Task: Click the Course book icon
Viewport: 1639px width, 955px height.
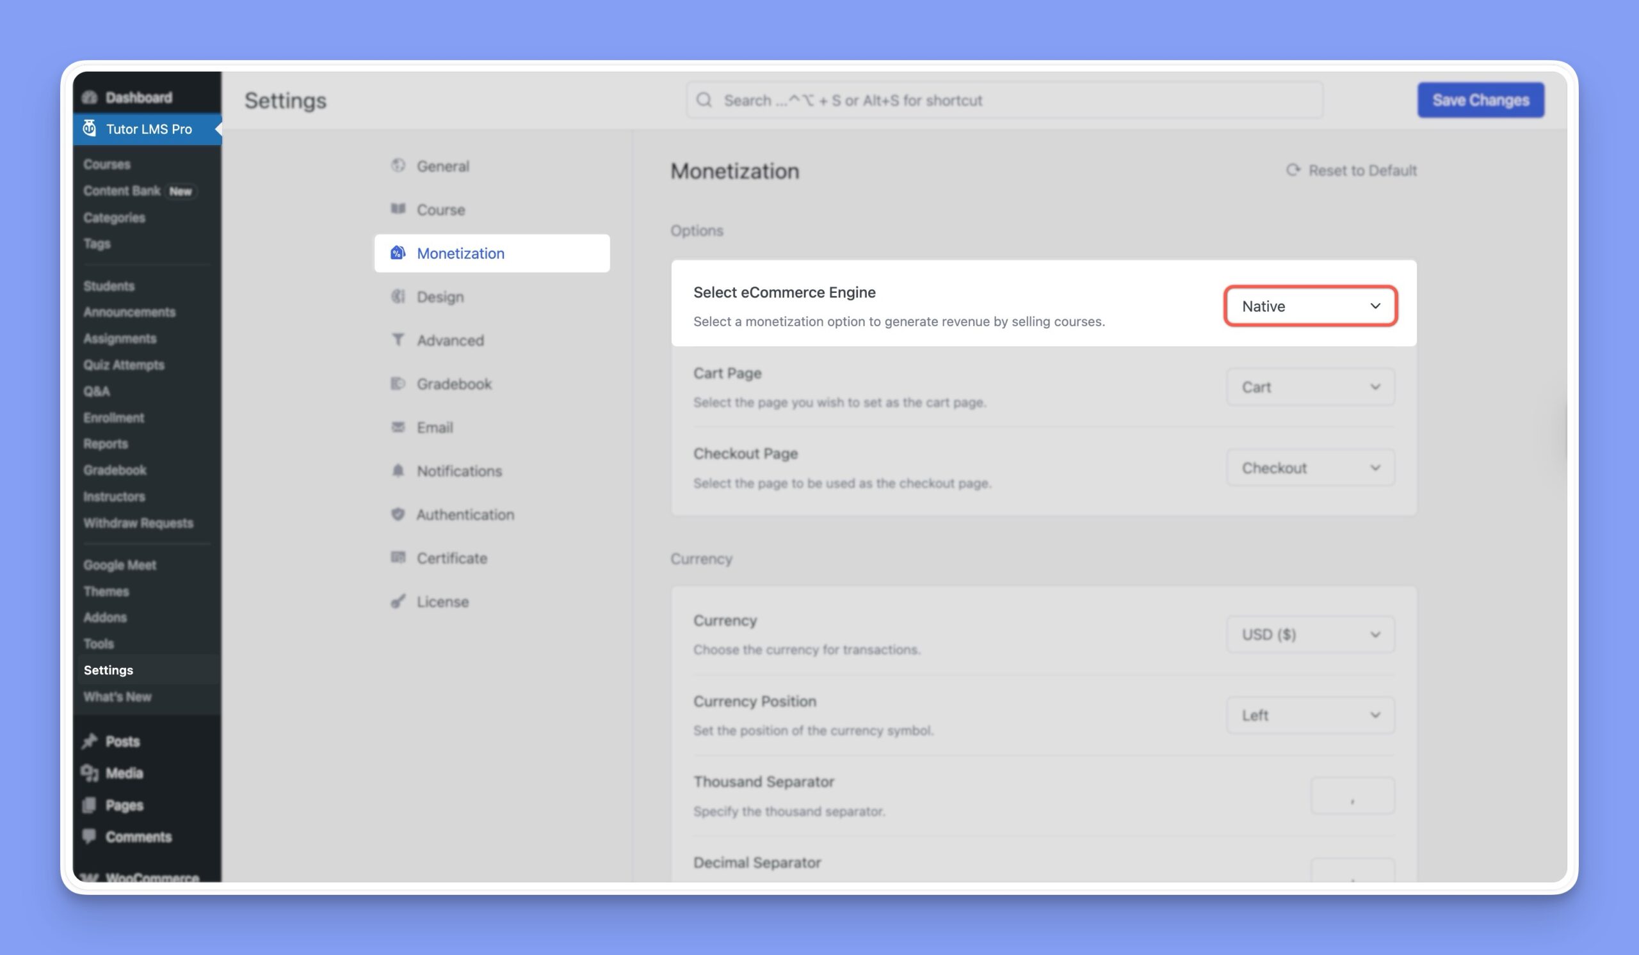Action: click(398, 209)
